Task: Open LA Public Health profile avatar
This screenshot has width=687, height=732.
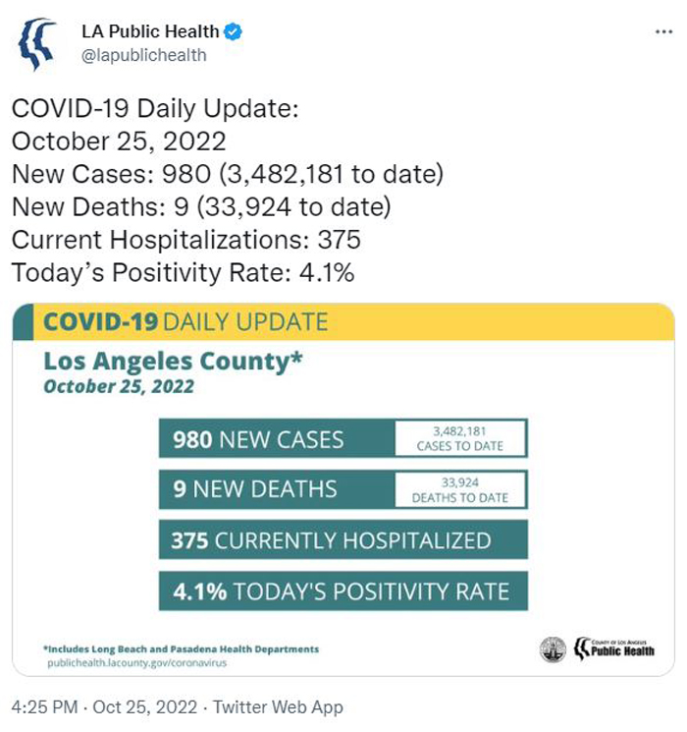Action: click(x=37, y=44)
